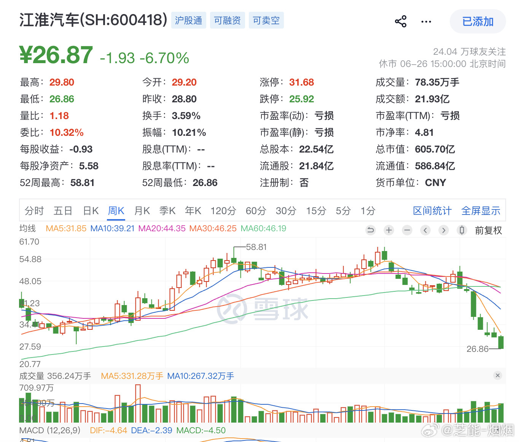519x442 pixels.
Task: Click the MA20:44.35 indicator label
Action: tap(162, 229)
